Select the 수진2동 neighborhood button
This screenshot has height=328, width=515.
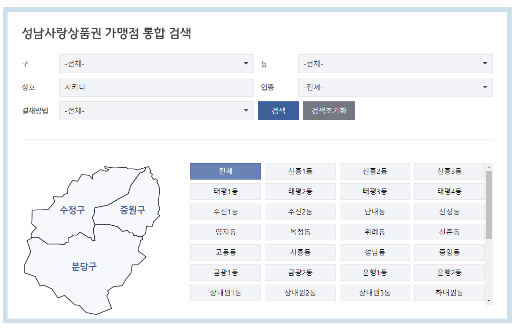coord(300,212)
